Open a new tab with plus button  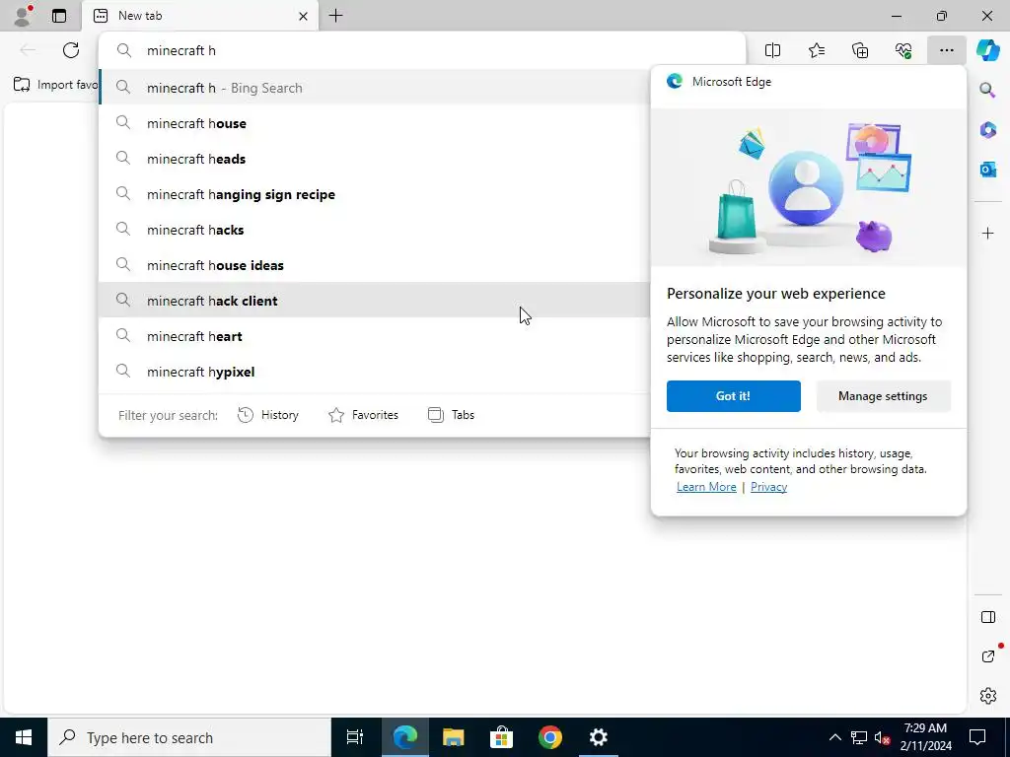click(x=335, y=16)
